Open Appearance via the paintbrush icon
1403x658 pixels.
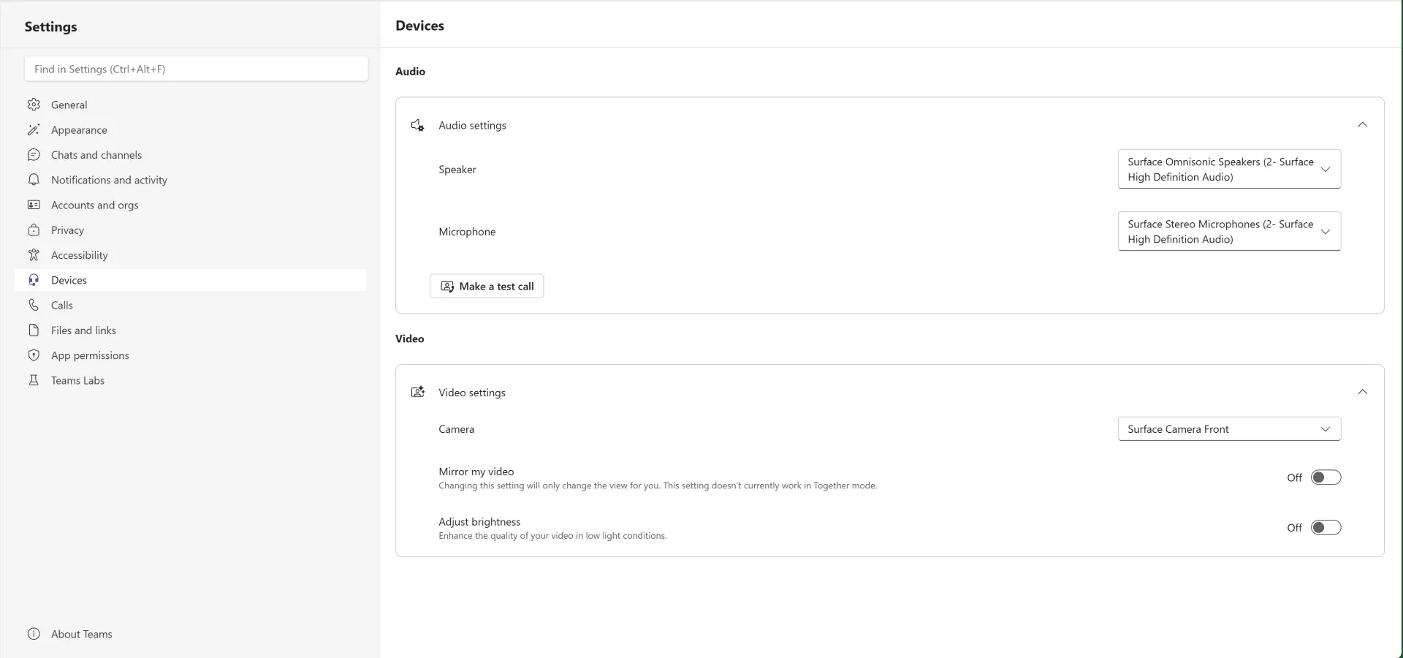(34, 129)
